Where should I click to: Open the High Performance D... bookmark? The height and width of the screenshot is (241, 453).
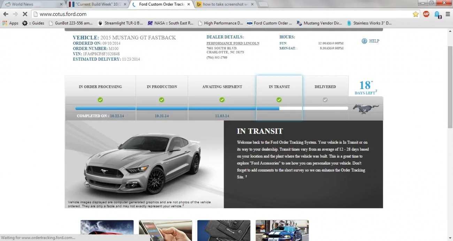[220, 23]
